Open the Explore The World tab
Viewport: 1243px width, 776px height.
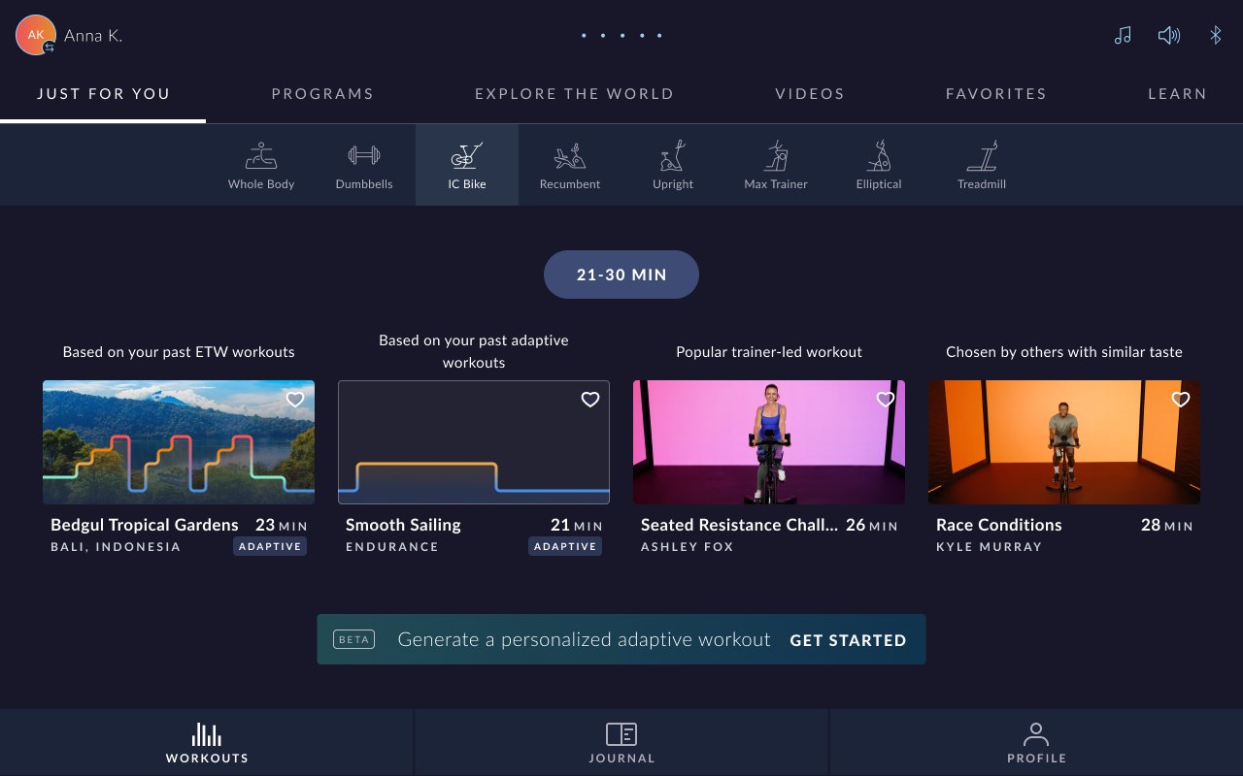(x=574, y=94)
